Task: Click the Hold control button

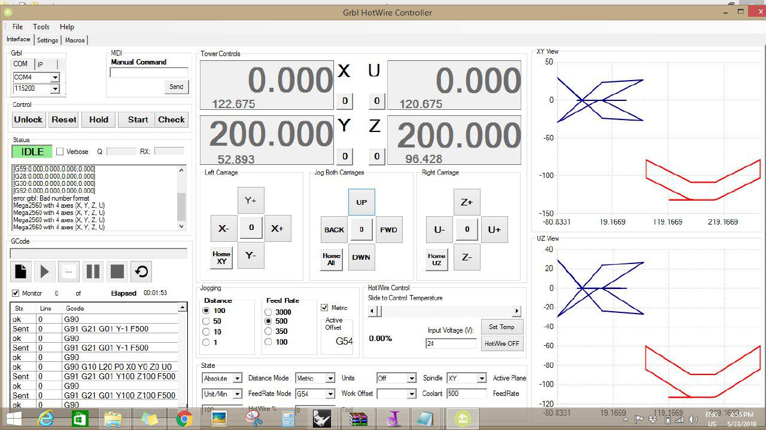Action: click(x=99, y=119)
